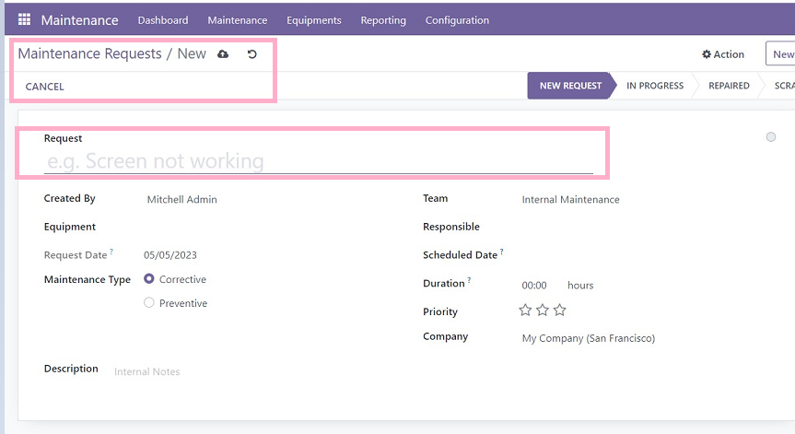
Task: Click the discard changes undo icon
Action: [252, 54]
